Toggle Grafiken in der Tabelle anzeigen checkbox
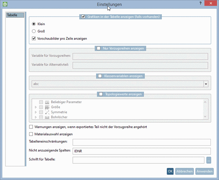The width and height of the screenshot is (219, 180). 83,17
